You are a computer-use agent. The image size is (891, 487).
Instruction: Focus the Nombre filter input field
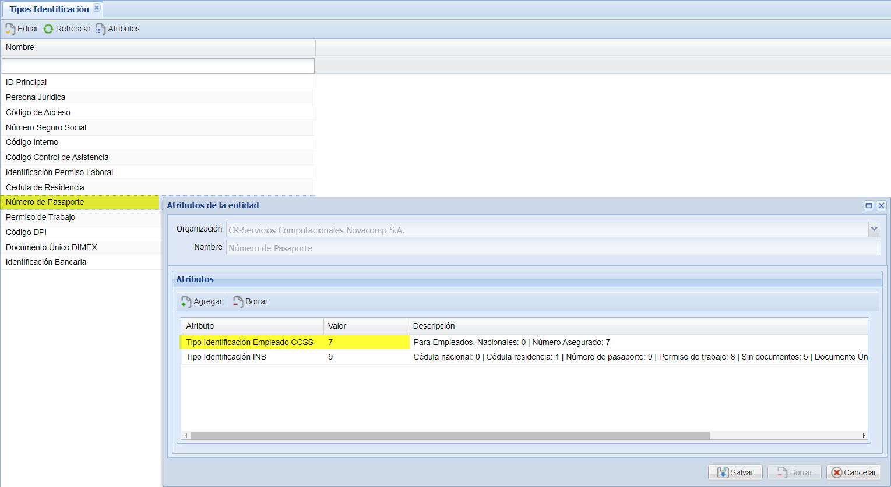tap(158, 66)
